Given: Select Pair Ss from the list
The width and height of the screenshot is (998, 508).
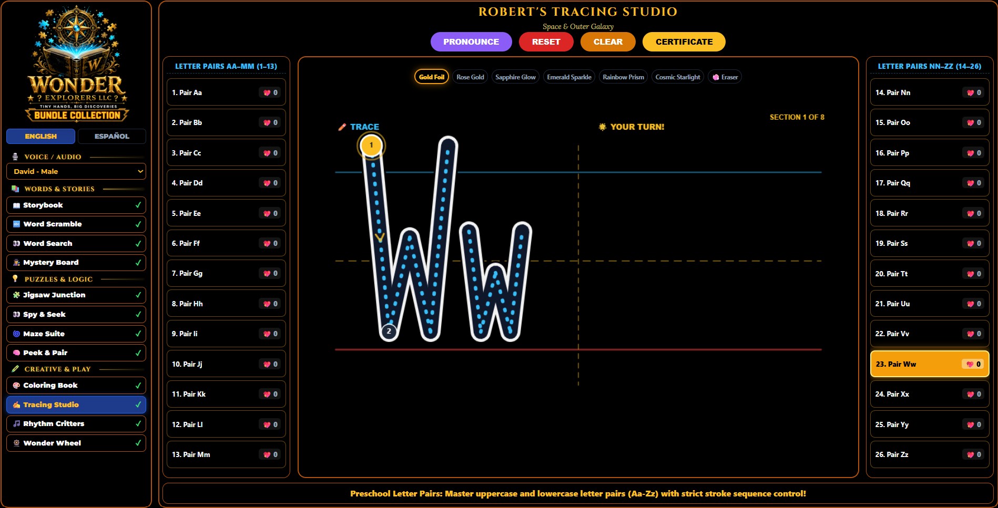Looking at the screenshot, I should (930, 243).
